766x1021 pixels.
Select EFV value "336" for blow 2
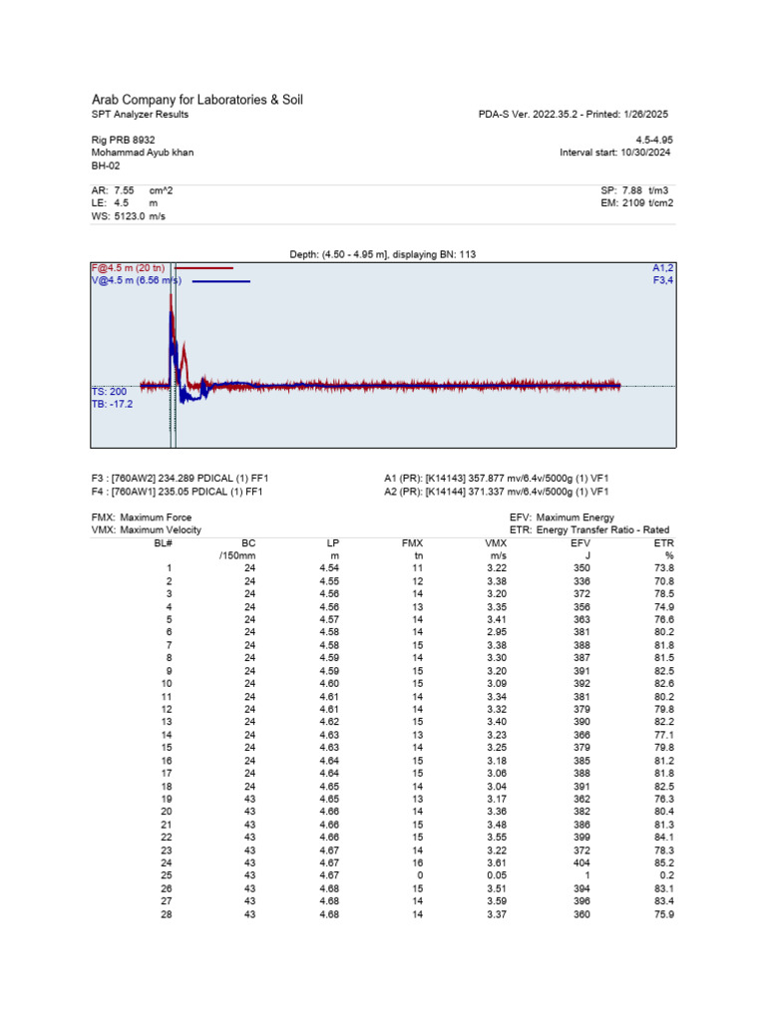581,581
